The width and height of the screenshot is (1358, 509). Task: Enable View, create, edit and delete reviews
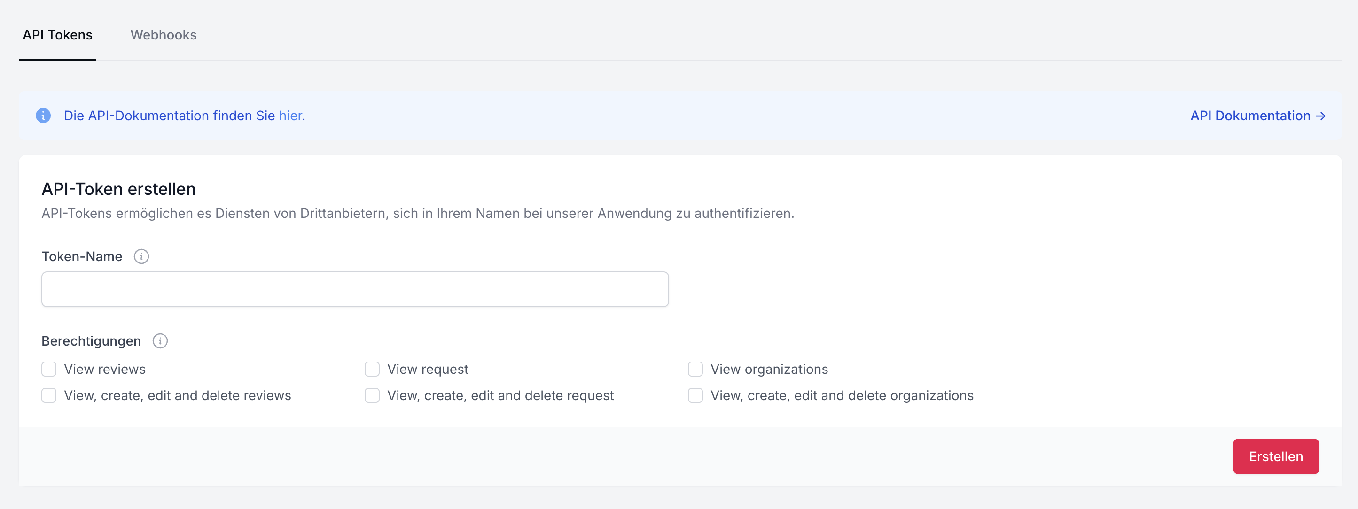coord(49,395)
